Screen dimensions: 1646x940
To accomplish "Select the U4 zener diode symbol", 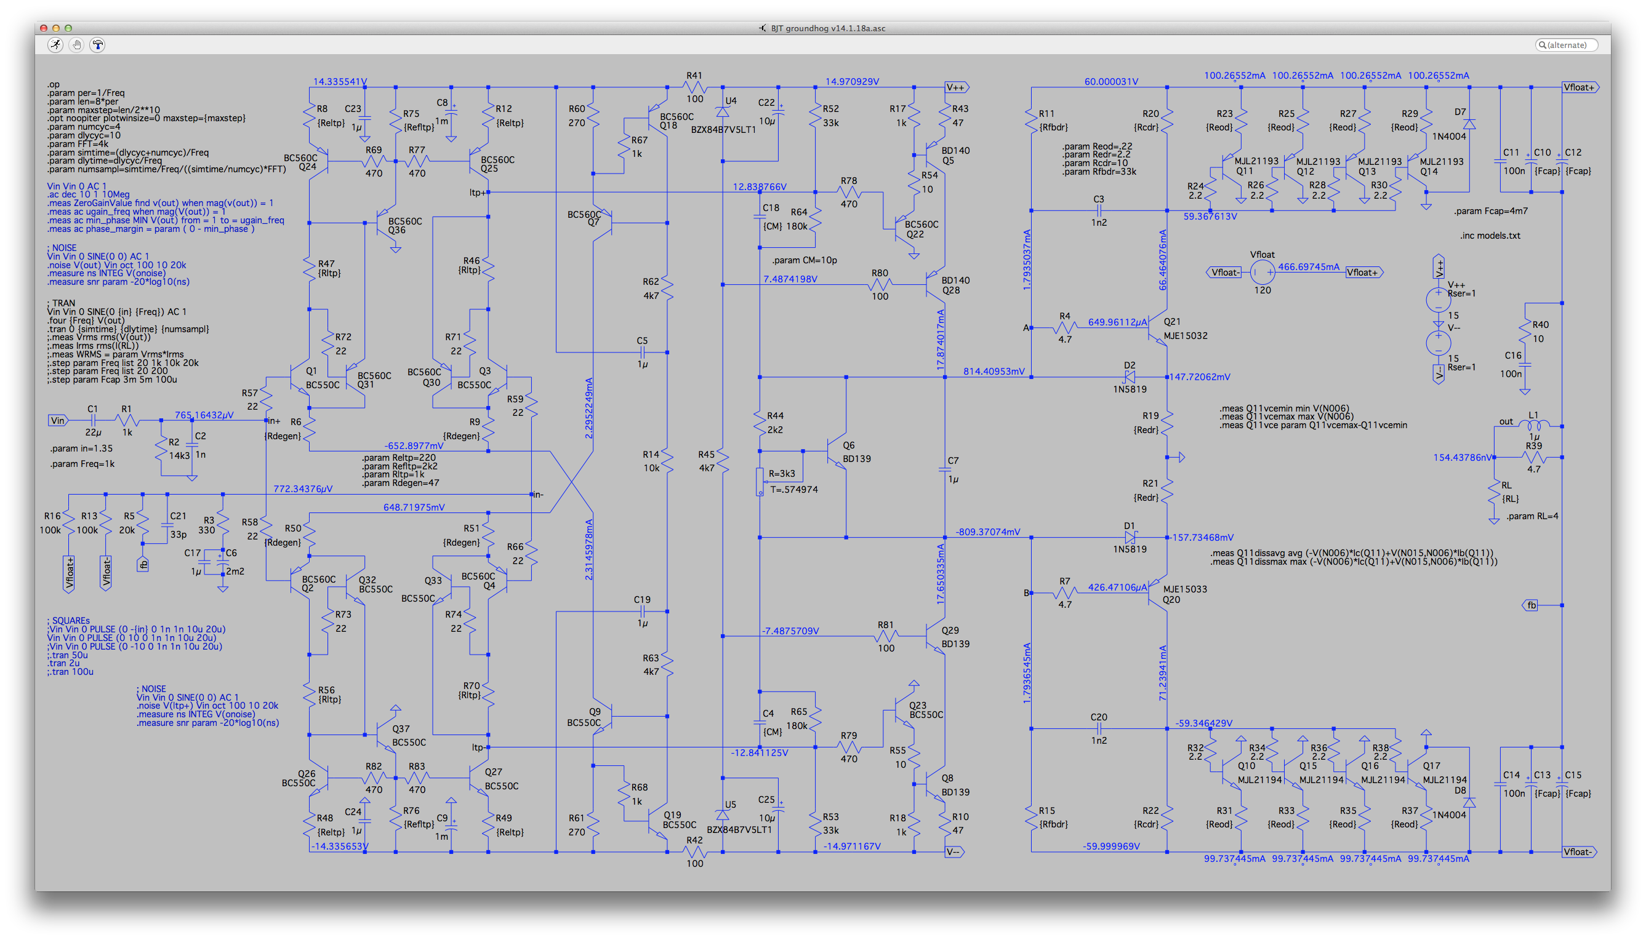I will 723,112.
